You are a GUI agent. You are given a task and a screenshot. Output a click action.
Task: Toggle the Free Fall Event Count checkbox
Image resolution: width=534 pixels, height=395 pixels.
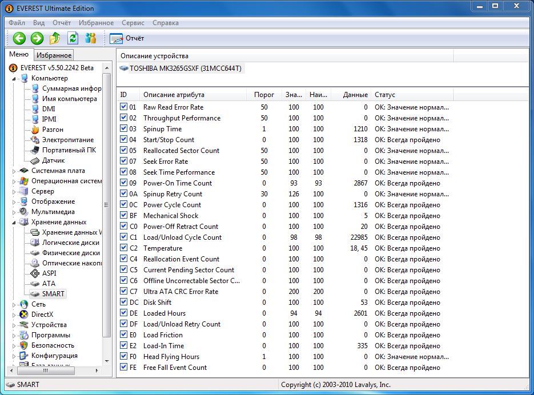(124, 368)
